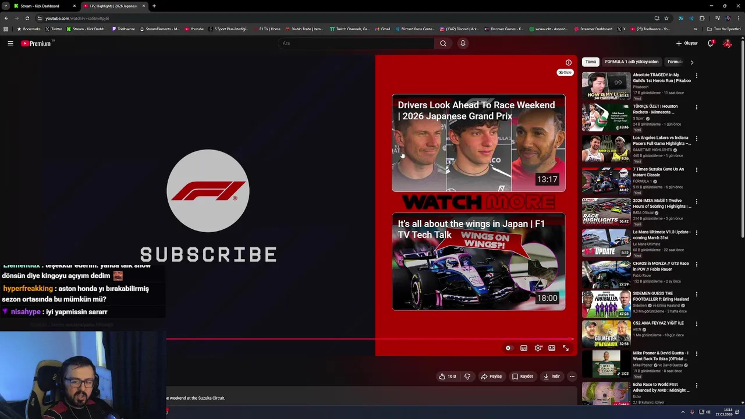Open Chrome three-dot menu
The image size is (745, 419).
[739, 18]
